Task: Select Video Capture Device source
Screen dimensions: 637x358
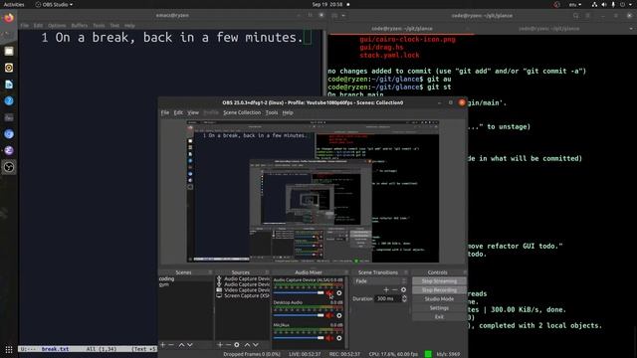Action: [243, 290]
